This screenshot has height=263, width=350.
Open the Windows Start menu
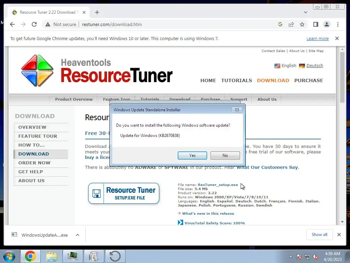pos(9,256)
